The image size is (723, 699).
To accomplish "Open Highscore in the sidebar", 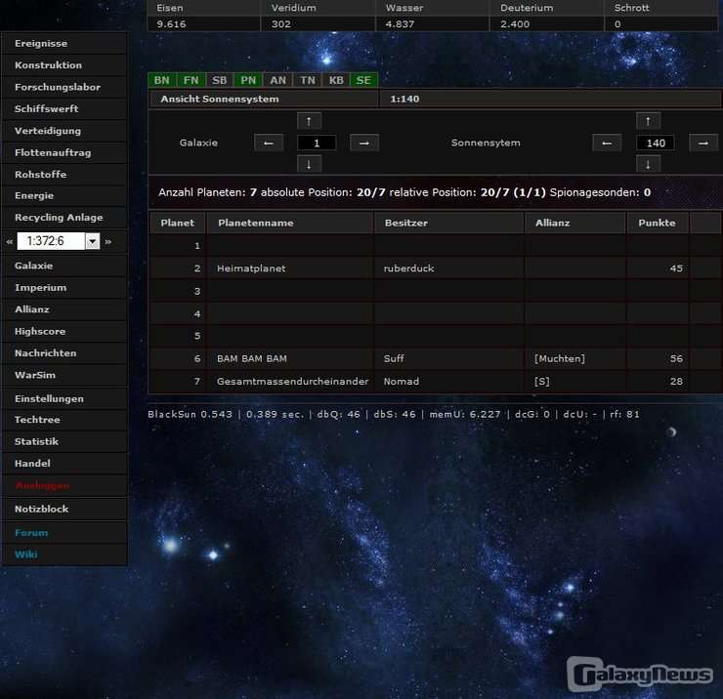I will [64, 331].
